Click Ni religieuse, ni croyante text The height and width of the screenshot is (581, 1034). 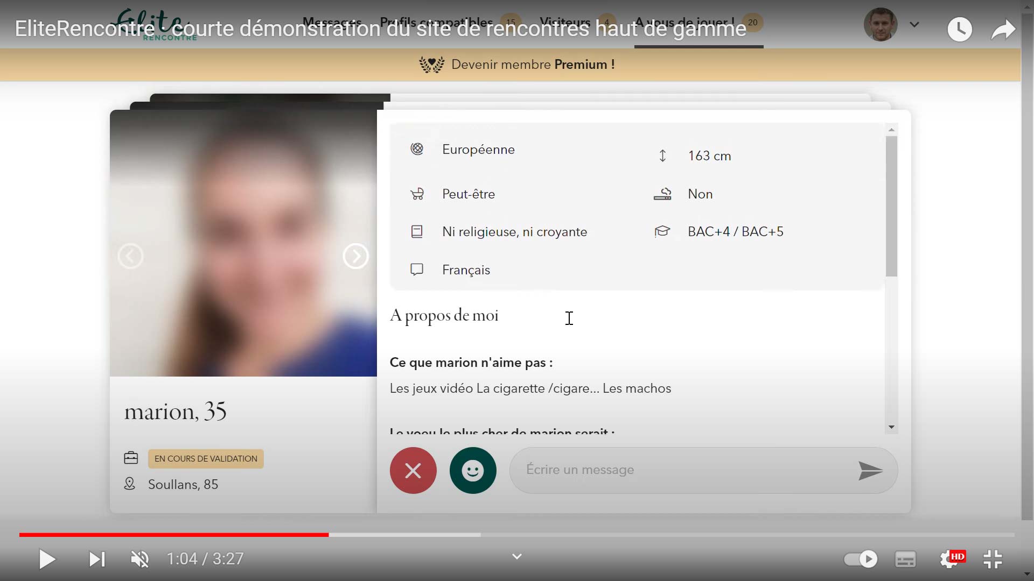514,232
